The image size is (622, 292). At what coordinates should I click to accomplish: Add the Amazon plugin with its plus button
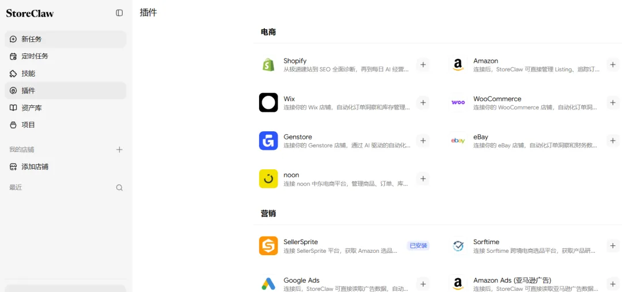click(613, 65)
